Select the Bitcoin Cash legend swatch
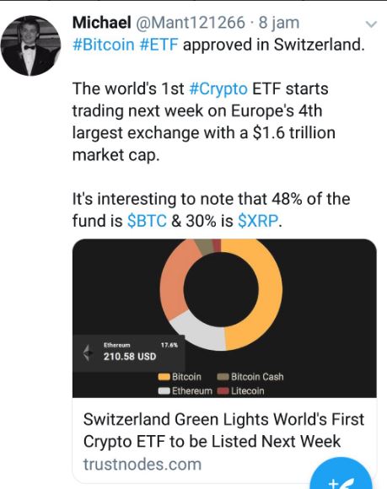This screenshot has height=489, width=387. pyautogui.click(x=223, y=377)
